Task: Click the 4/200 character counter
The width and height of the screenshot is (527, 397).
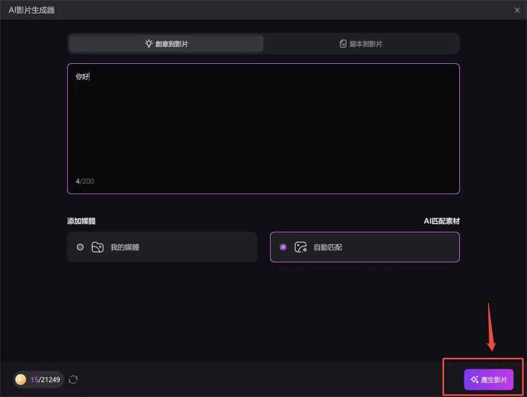Action: [85, 181]
